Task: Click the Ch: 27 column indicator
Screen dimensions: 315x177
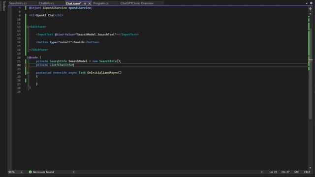Action: (285, 172)
